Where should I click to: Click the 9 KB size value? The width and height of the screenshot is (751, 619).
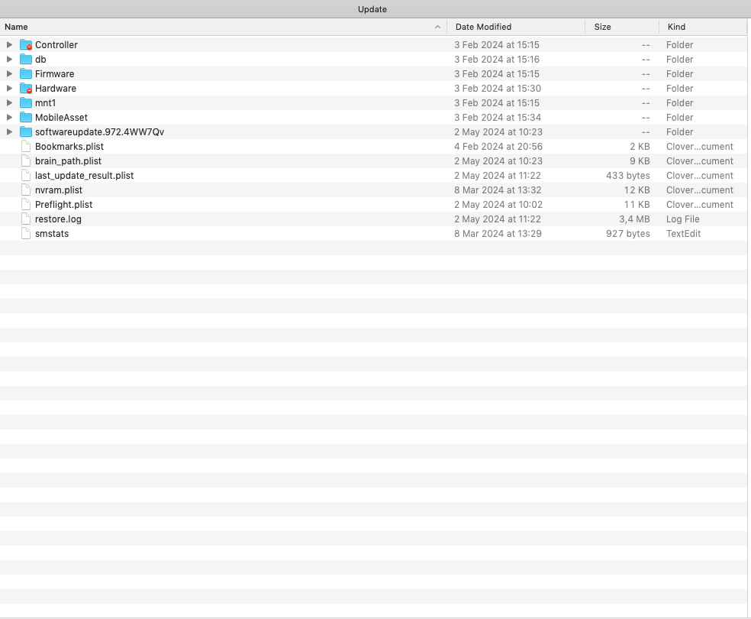[640, 161]
